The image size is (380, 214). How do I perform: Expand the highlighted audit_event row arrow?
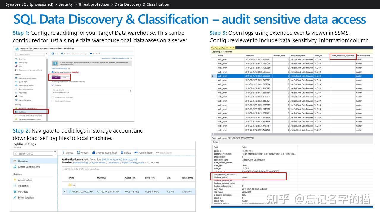click(x=212, y=76)
